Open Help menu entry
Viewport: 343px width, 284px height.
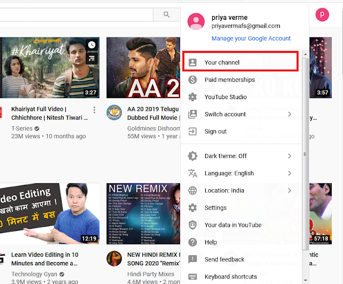[242, 242]
